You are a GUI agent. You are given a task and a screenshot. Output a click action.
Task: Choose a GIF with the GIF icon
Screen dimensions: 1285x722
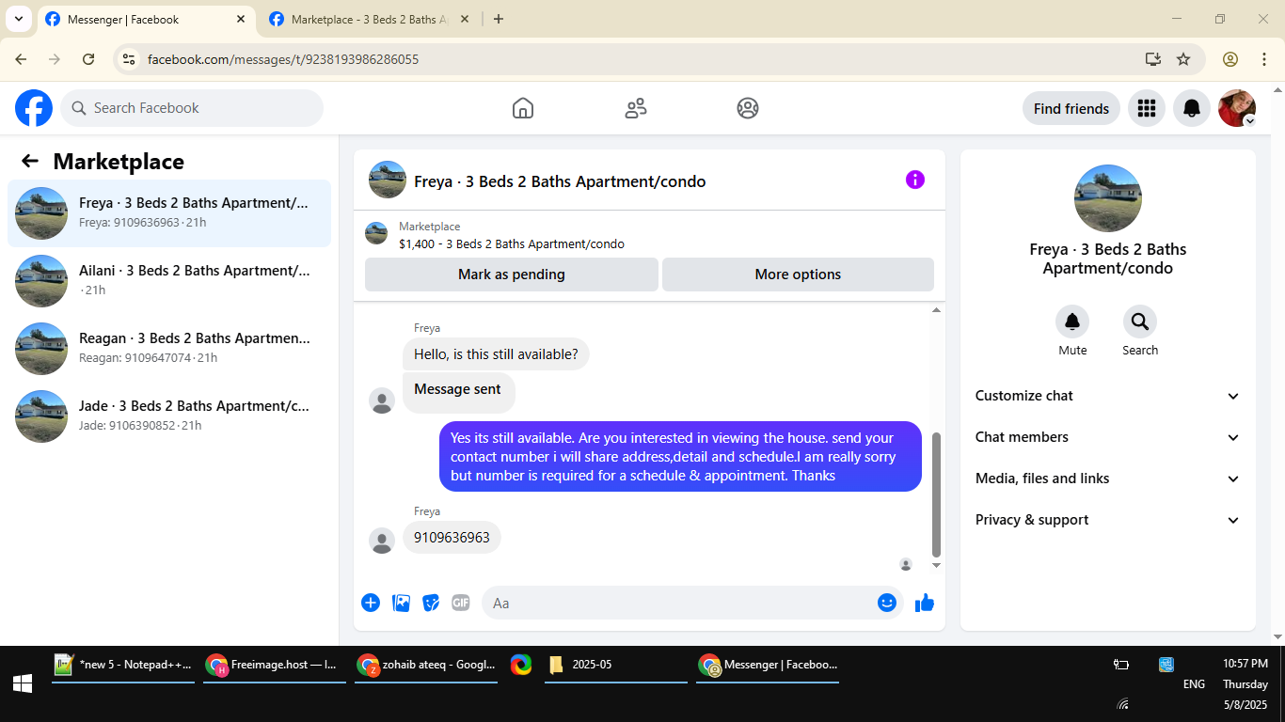tap(461, 603)
